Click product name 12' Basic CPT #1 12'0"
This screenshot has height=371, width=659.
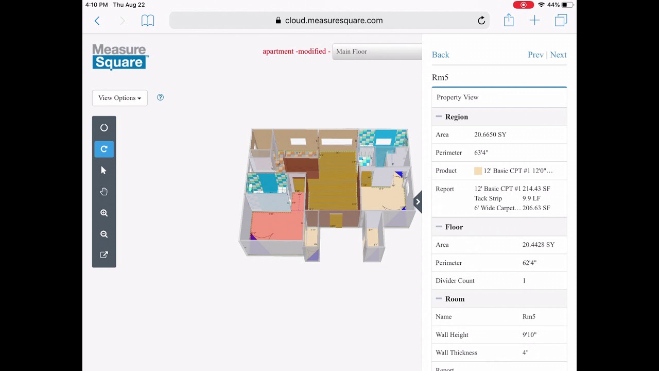518,171
